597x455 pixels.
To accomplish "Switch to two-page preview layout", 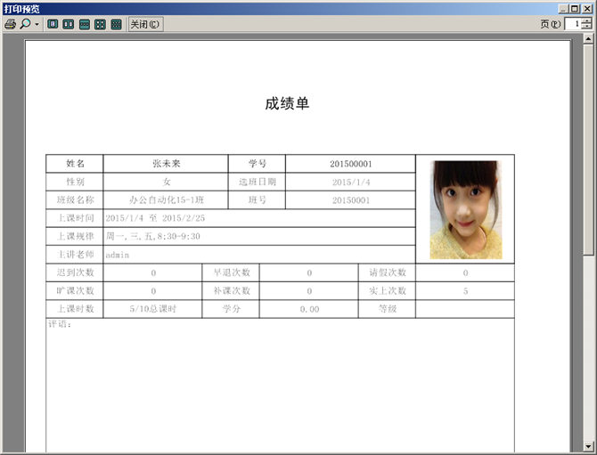I will (x=69, y=24).
